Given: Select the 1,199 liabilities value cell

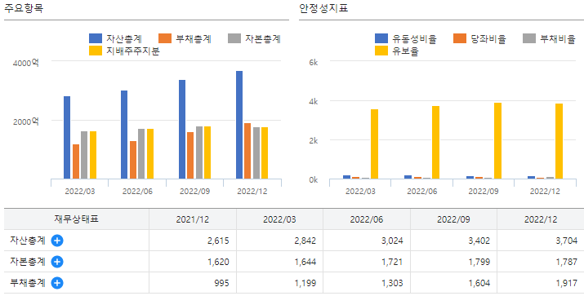Looking at the screenshot, I should [279, 283].
